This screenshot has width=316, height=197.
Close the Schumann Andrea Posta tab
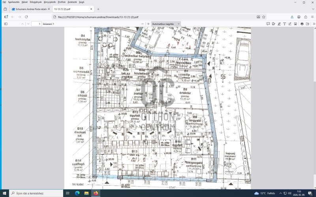pos(49,9)
